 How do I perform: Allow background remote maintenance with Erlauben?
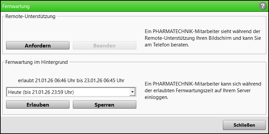click(37, 105)
